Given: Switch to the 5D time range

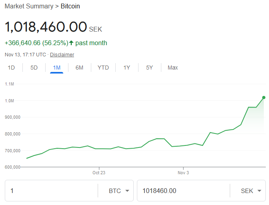Looking at the screenshot, I should point(34,68).
